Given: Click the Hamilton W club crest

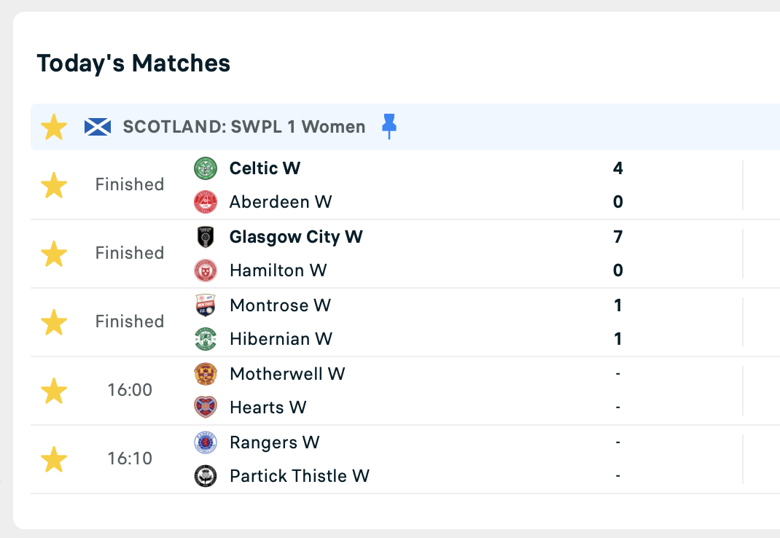Looking at the screenshot, I should coord(206,270).
